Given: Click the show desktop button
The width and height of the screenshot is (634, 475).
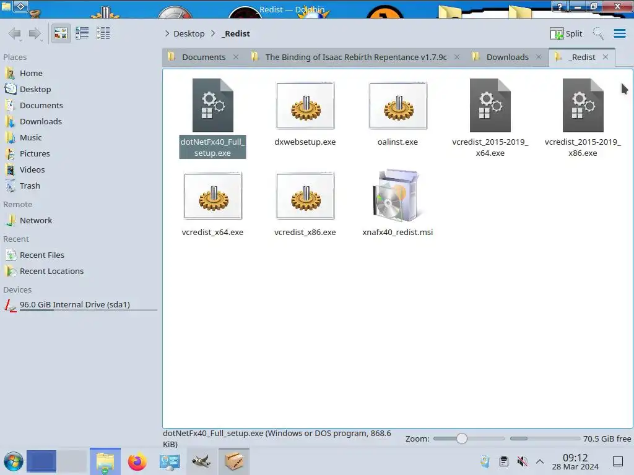Looking at the screenshot, I should click(x=617, y=461).
